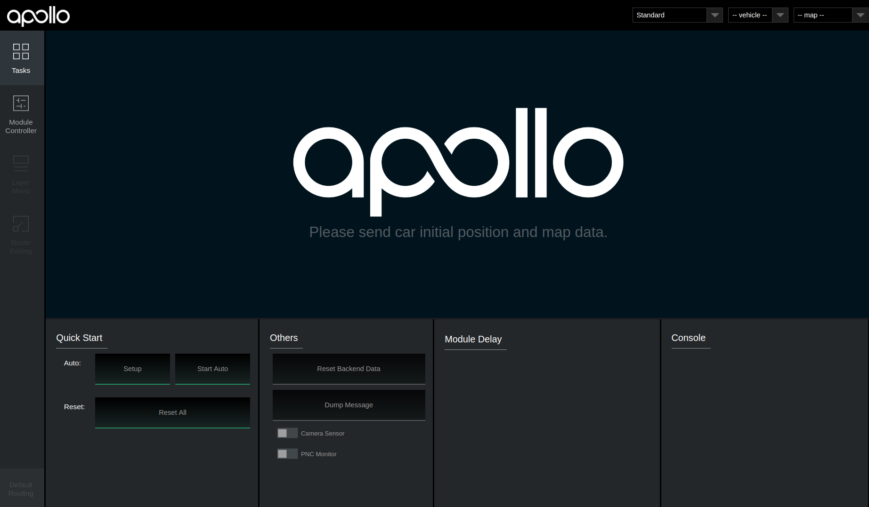This screenshot has width=869, height=507.
Task: Enable the Camera Sensor toggle
Action: [x=287, y=433]
